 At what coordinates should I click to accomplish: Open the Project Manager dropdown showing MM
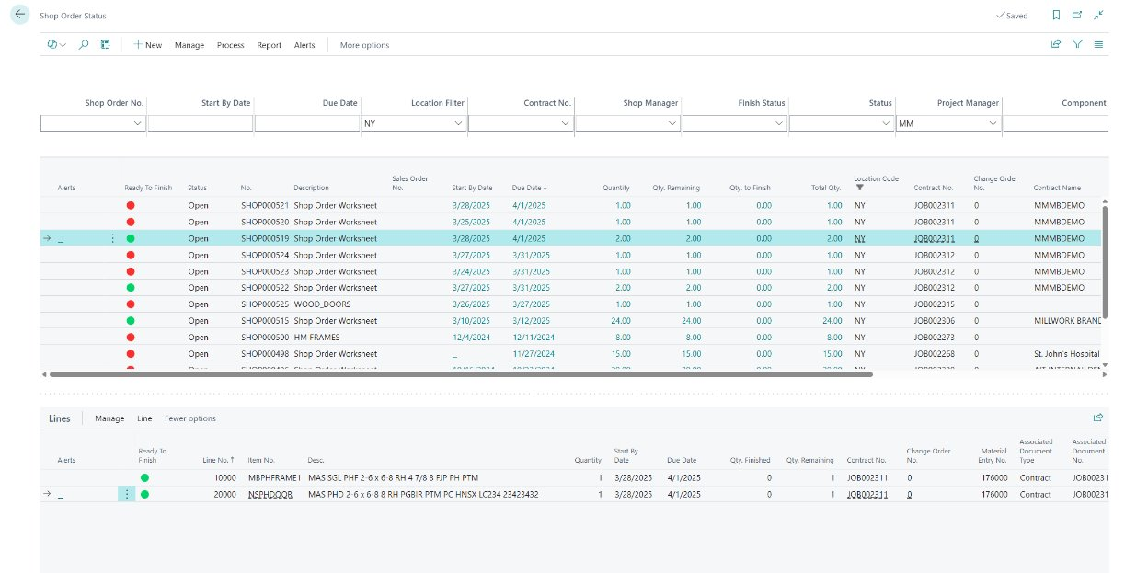click(993, 122)
